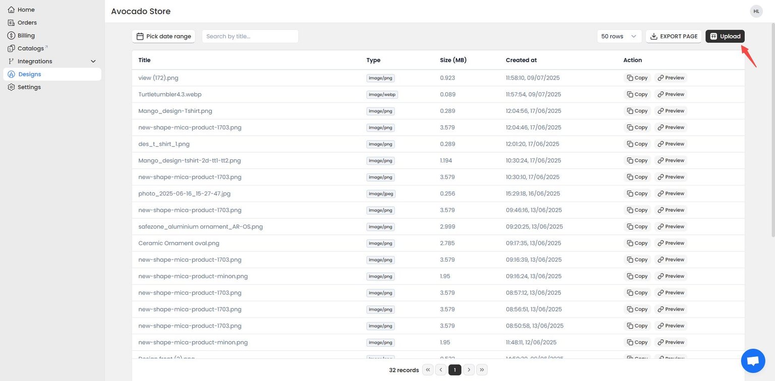Go to previous page arrow
The width and height of the screenshot is (775, 381).
point(441,370)
